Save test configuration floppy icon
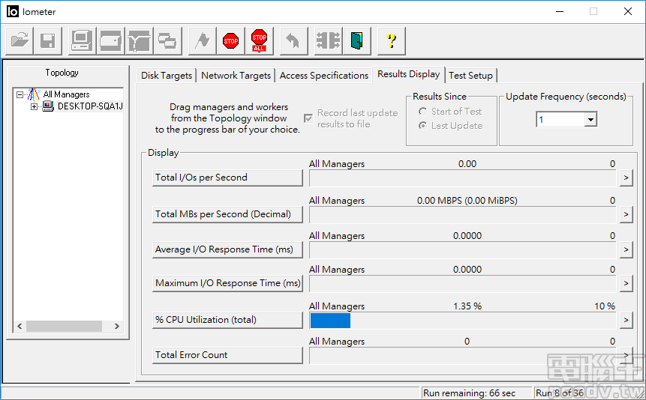Viewport: 646px width, 400px height. pyautogui.click(x=48, y=40)
